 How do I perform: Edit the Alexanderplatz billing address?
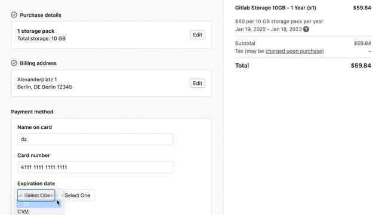click(x=198, y=83)
